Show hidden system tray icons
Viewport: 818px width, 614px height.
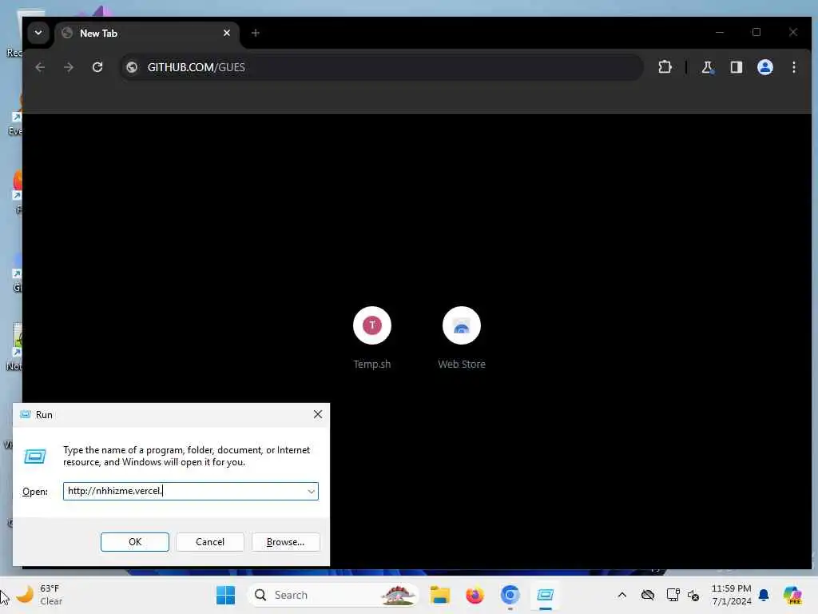pyautogui.click(x=621, y=595)
